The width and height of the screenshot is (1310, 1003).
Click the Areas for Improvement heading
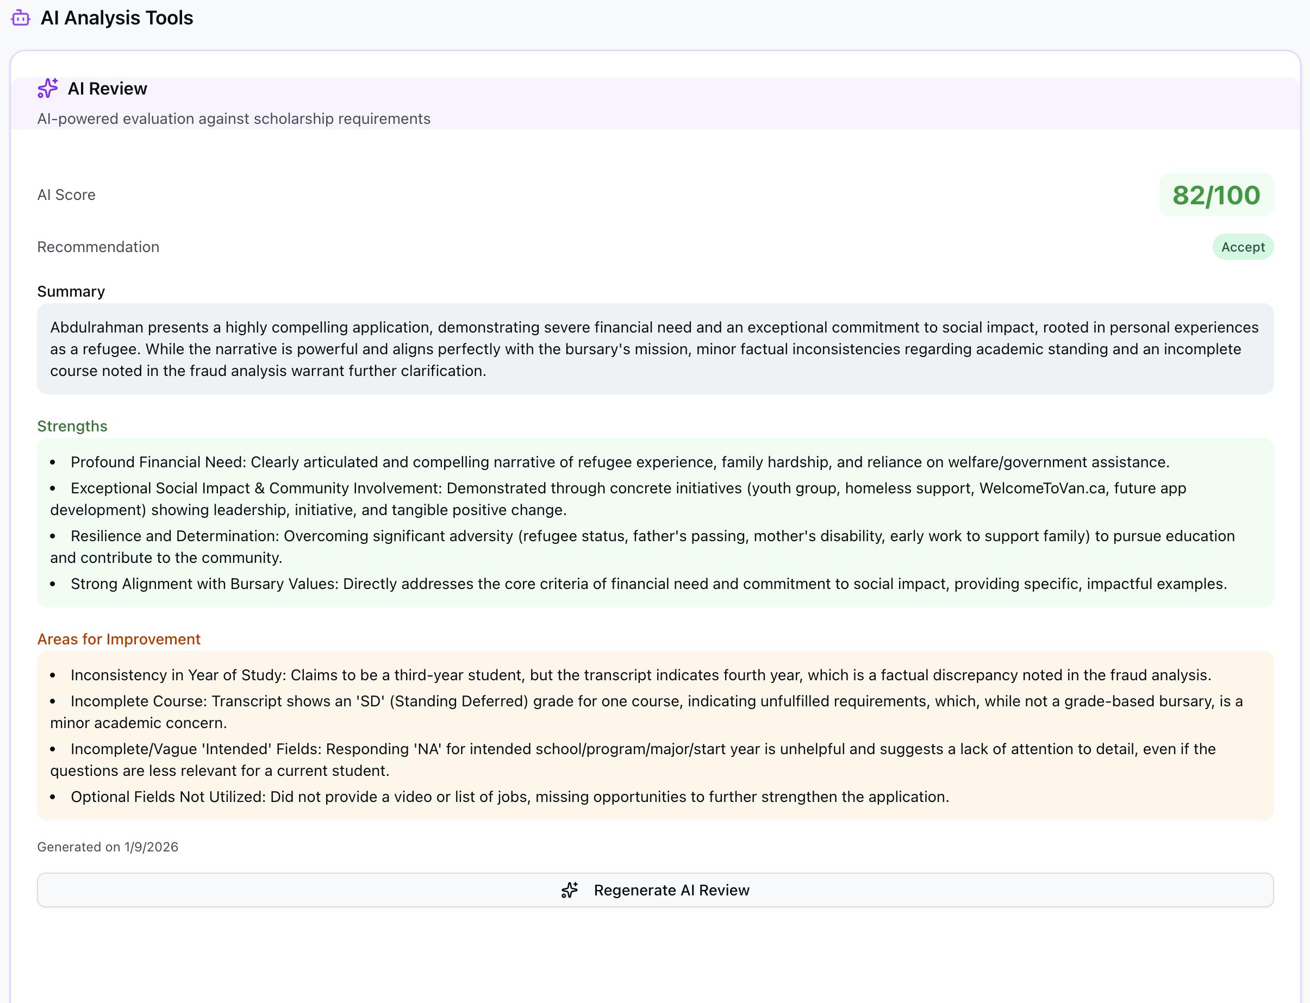point(119,639)
